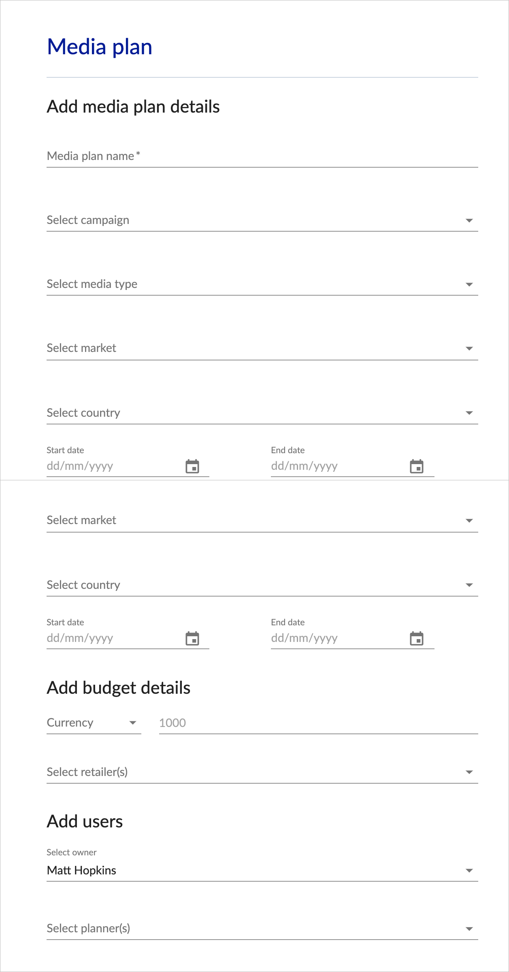The width and height of the screenshot is (509, 972).
Task: Open Select country just above budget section dates
Action: 262,585
